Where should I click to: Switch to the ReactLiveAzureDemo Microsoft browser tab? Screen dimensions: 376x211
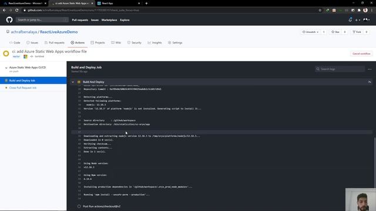25,4
